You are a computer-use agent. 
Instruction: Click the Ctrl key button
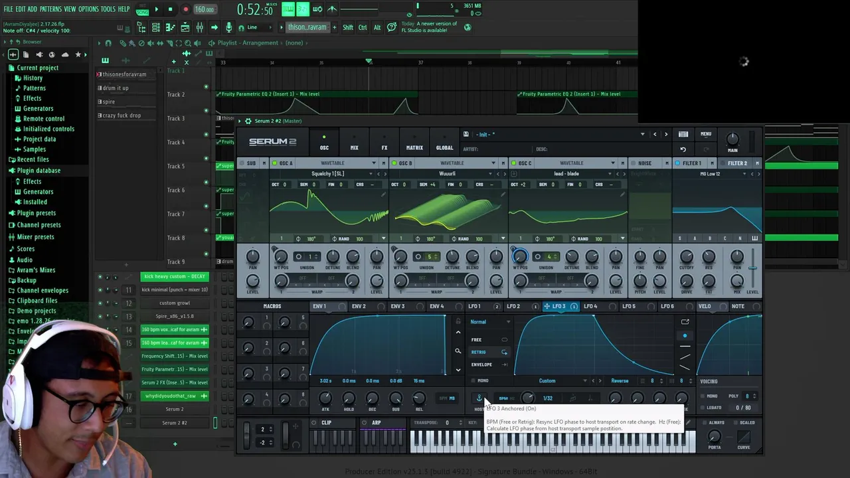(363, 27)
